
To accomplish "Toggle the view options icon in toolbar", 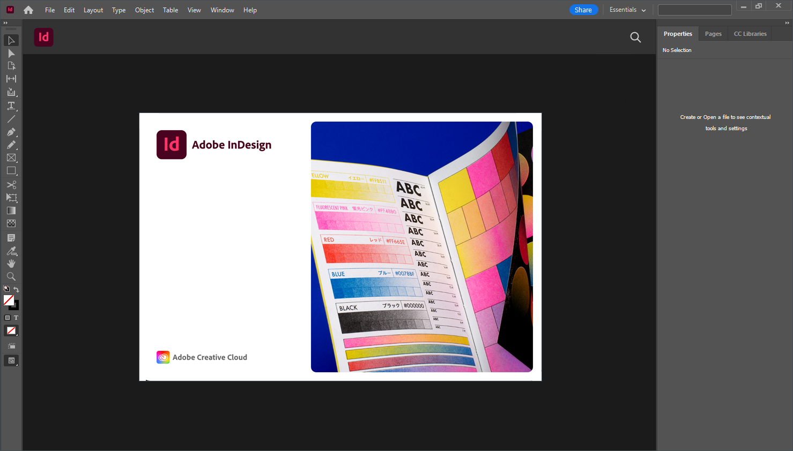I will point(11,346).
